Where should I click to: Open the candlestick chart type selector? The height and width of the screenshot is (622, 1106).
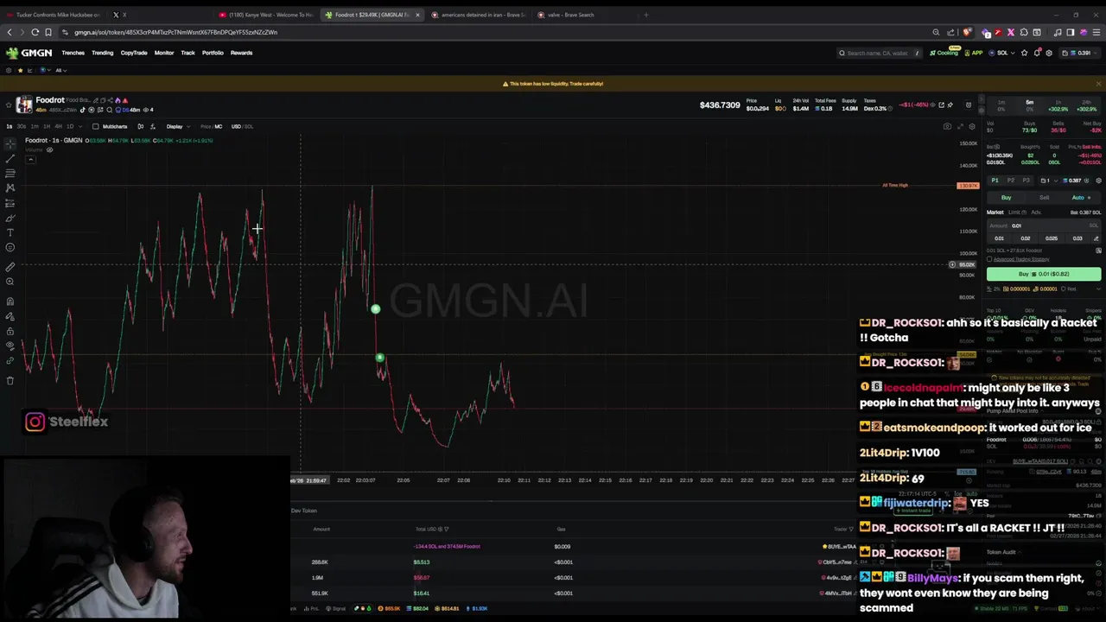click(x=140, y=127)
